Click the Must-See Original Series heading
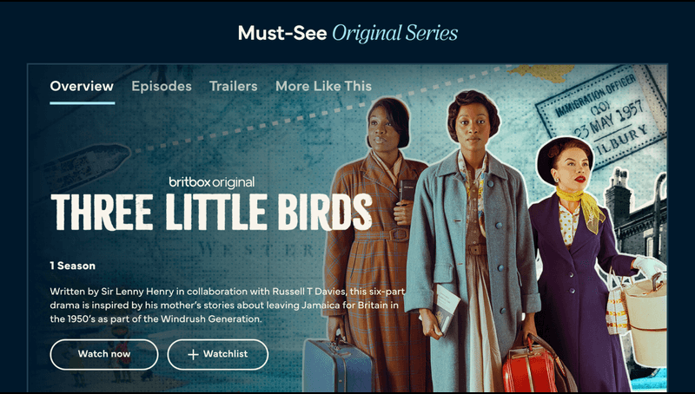 (x=347, y=33)
